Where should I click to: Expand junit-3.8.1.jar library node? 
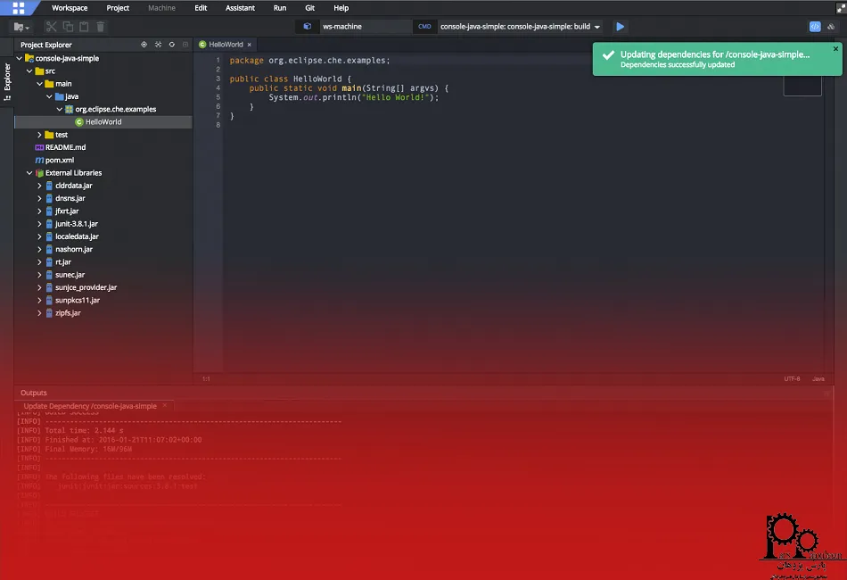pyautogui.click(x=39, y=224)
